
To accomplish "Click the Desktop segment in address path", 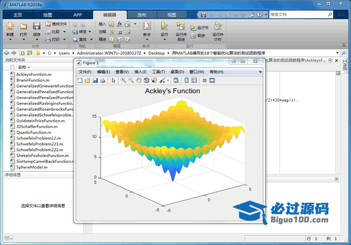I will [157, 53].
